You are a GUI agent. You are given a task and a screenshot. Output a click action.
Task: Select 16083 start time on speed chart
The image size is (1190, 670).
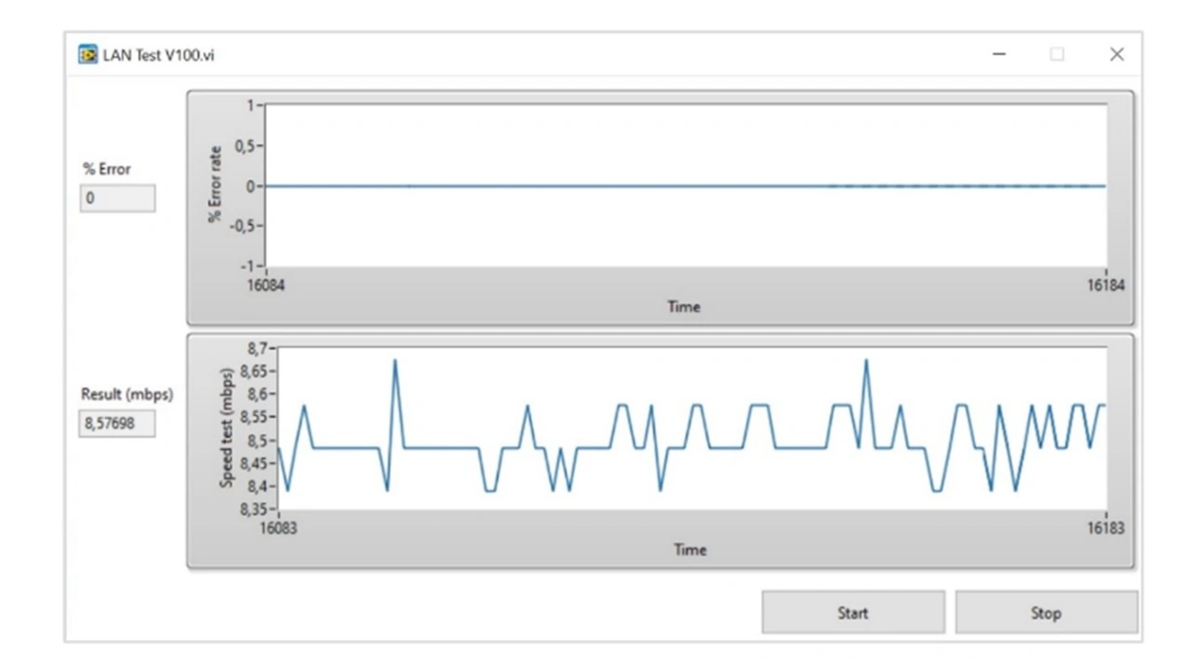(x=279, y=528)
